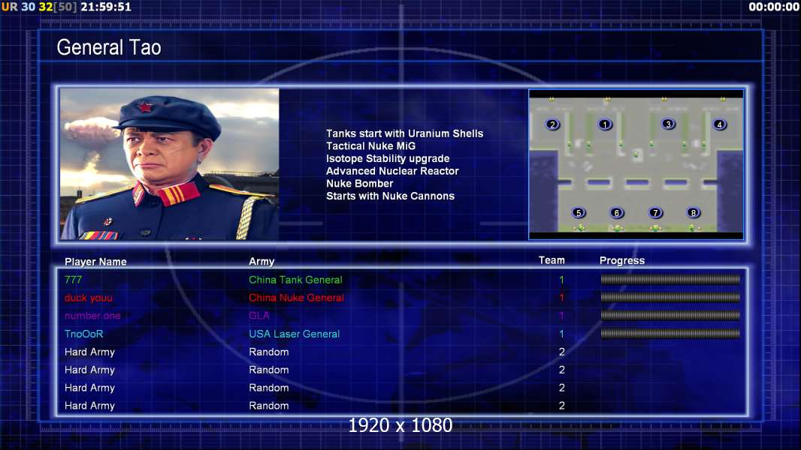Click the GLA army entry
Screen dimensions: 801x450
point(259,316)
